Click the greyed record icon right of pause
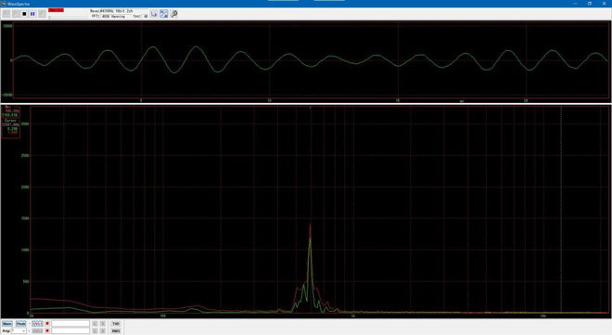This screenshot has width=612, height=335. point(42,14)
